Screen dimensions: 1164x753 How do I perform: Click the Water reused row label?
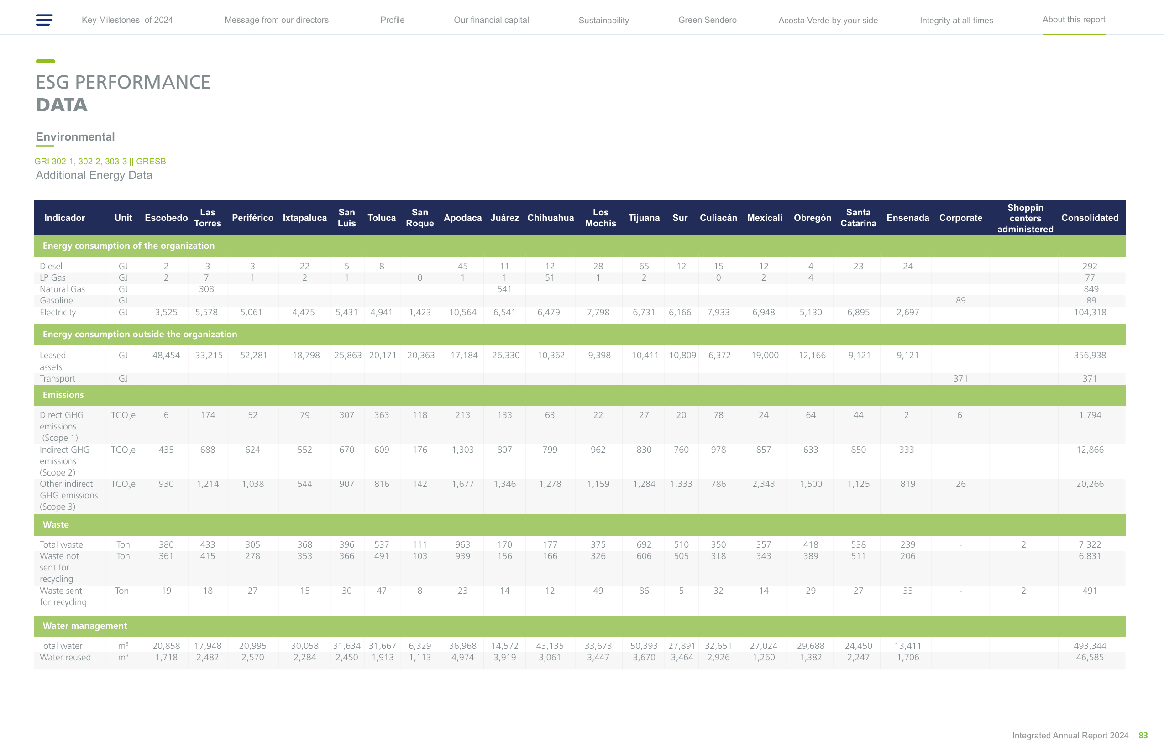65,658
